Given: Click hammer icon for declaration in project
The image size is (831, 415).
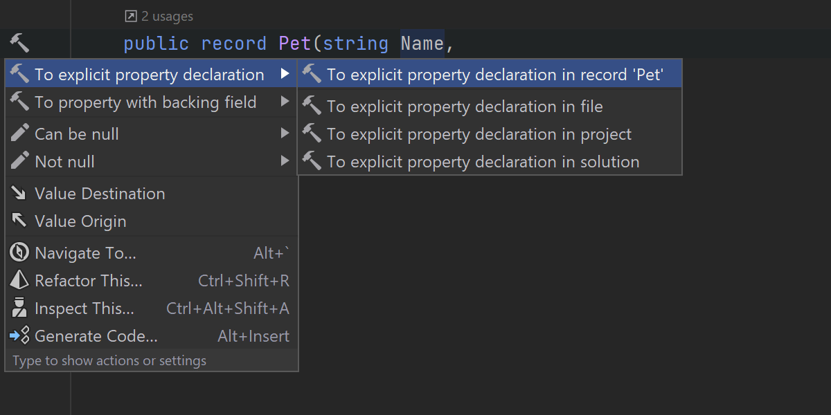Looking at the screenshot, I should coord(312,133).
